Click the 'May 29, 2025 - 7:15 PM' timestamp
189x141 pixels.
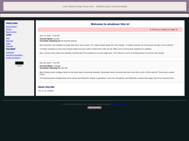point(50,63)
